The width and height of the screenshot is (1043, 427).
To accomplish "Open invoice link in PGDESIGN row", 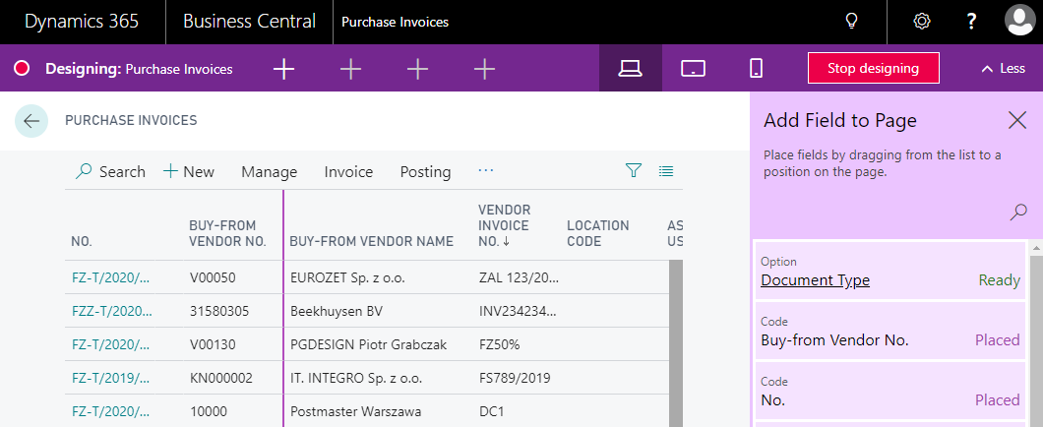I will click(110, 343).
